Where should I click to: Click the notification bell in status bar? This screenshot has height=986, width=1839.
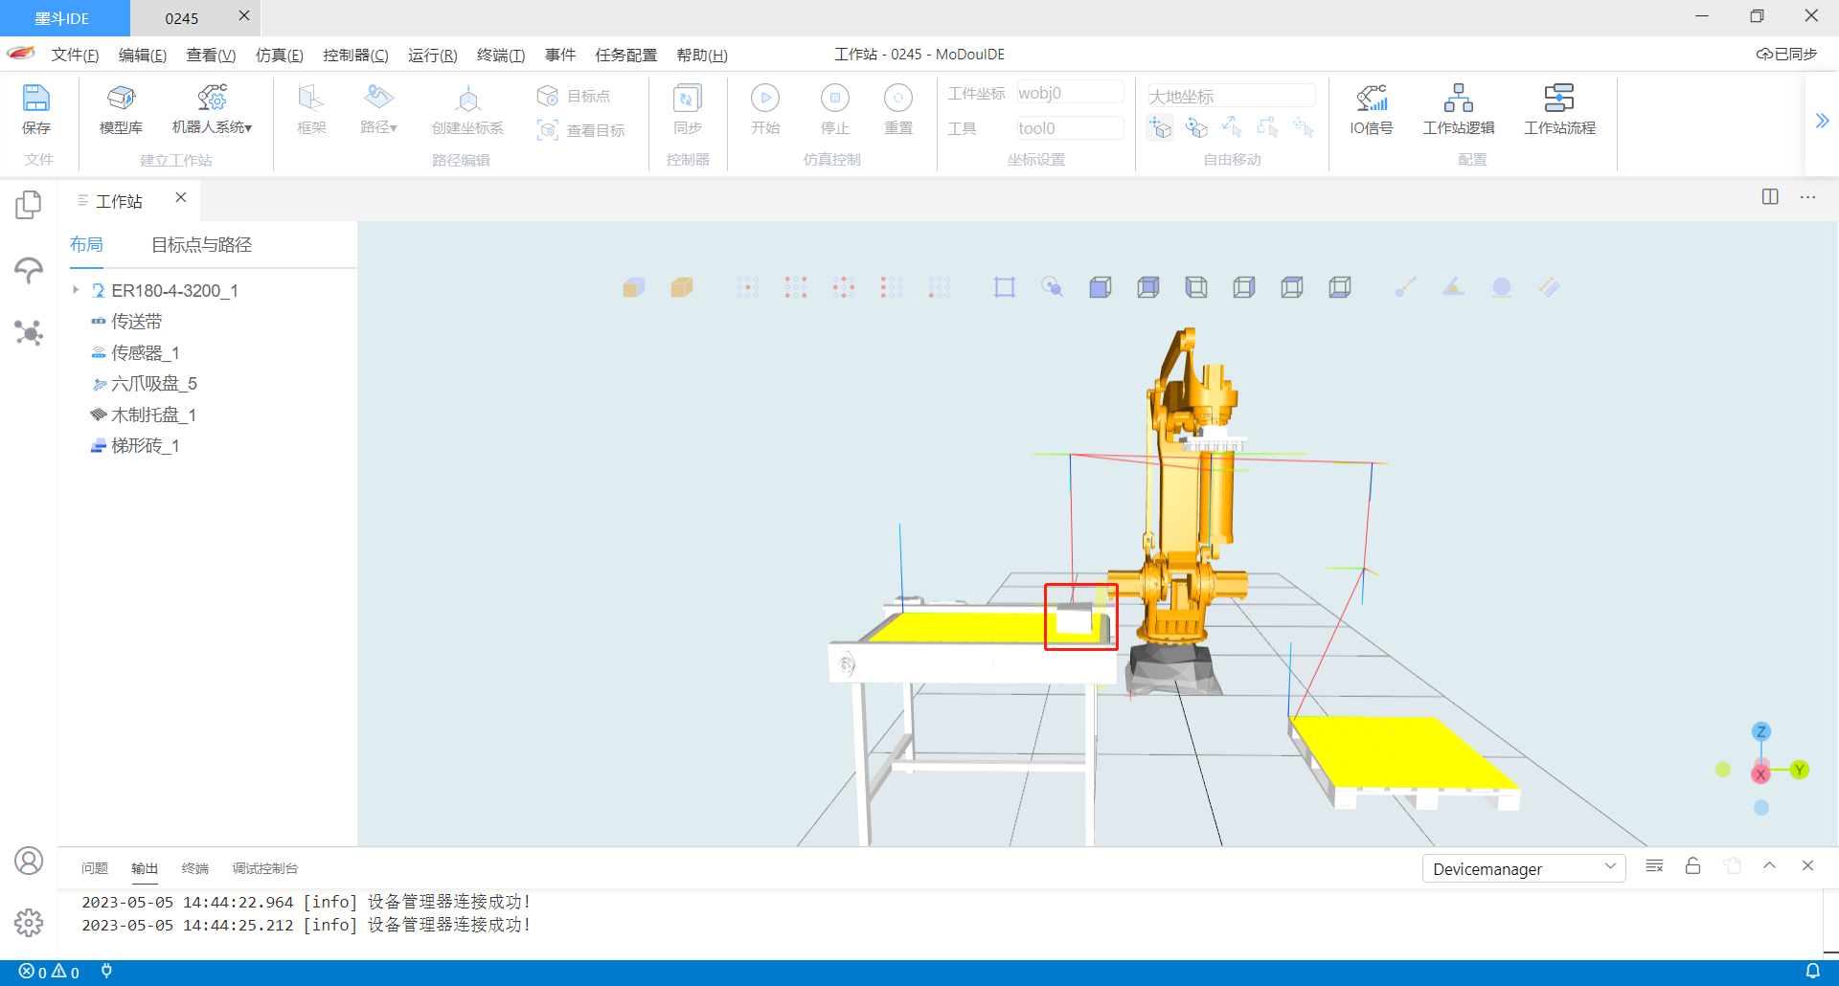coord(1812,971)
